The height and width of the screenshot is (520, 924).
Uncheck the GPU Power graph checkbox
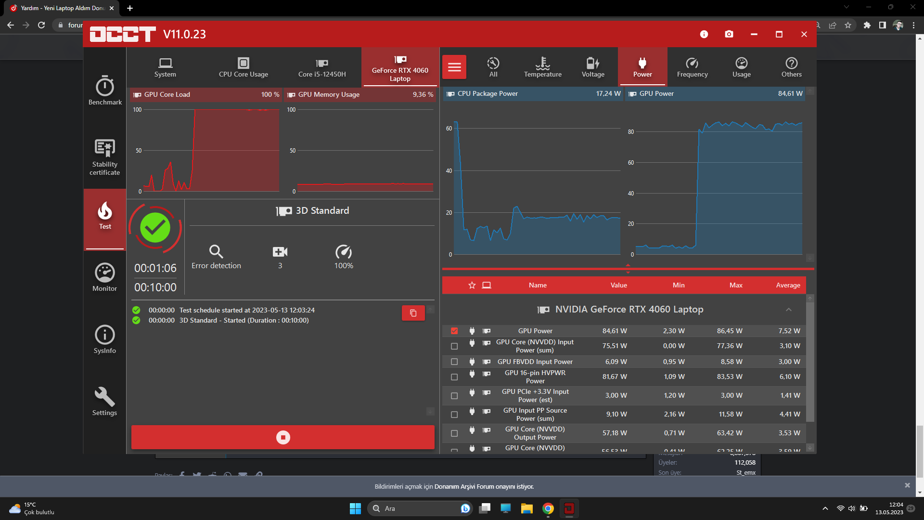(x=454, y=331)
